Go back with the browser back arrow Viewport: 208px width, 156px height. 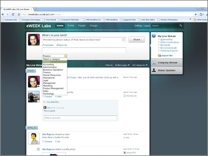pos(3,14)
